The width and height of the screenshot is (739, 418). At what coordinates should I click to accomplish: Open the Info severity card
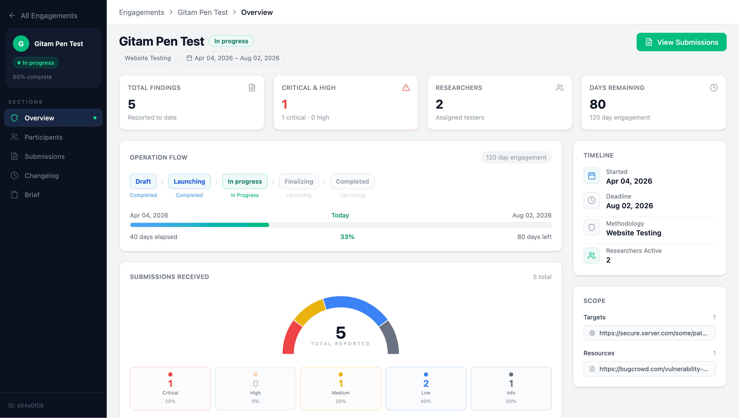pyautogui.click(x=511, y=389)
